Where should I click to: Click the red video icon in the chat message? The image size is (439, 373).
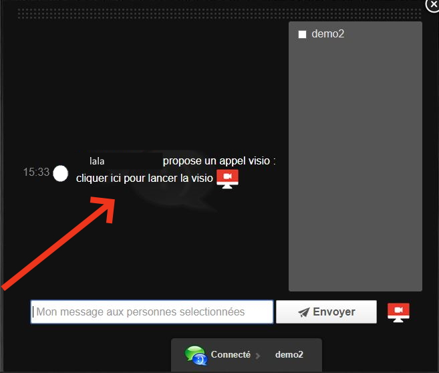(227, 178)
